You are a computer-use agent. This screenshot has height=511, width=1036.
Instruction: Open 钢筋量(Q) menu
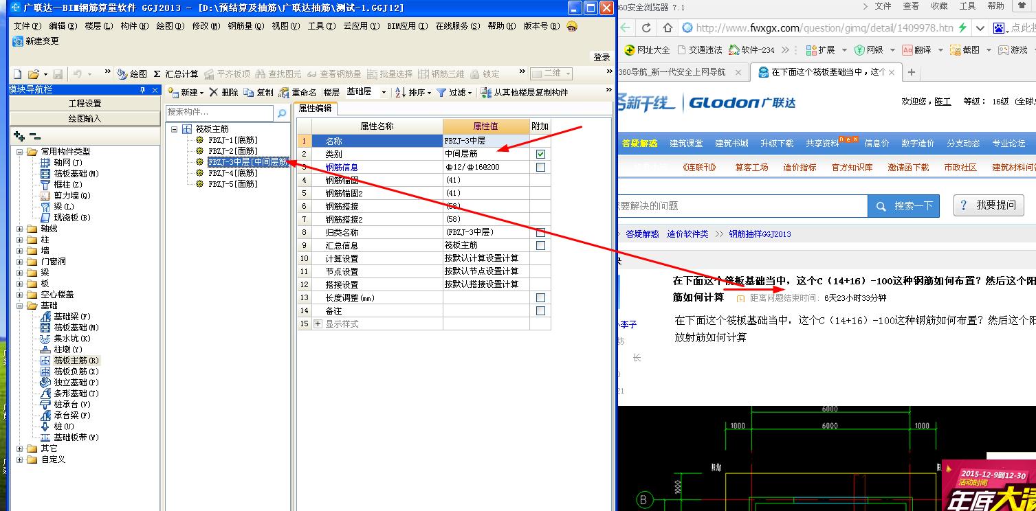[x=247, y=26]
